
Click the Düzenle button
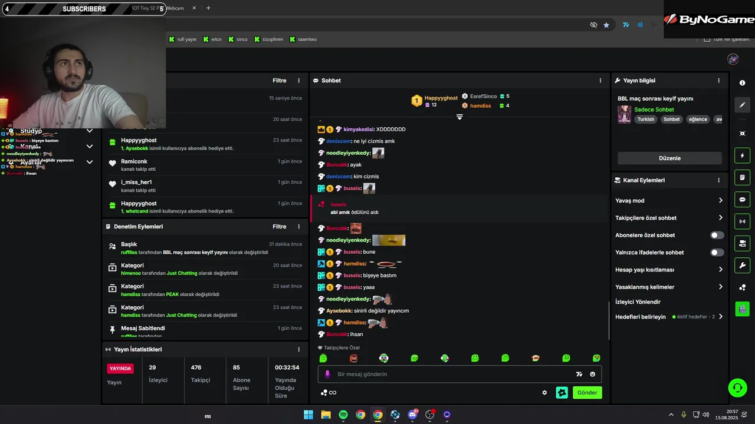click(669, 158)
